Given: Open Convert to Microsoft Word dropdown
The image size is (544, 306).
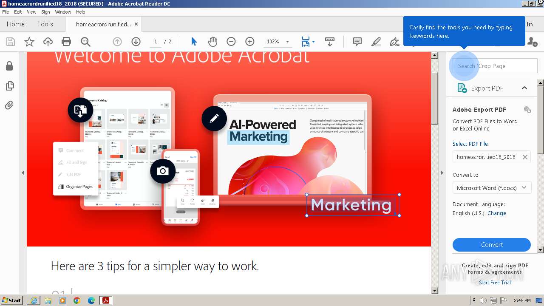Looking at the screenshot, I should (x=492, y=188).
